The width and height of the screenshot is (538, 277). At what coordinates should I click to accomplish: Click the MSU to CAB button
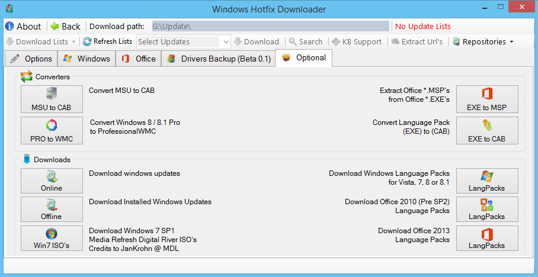pos(52,99)
